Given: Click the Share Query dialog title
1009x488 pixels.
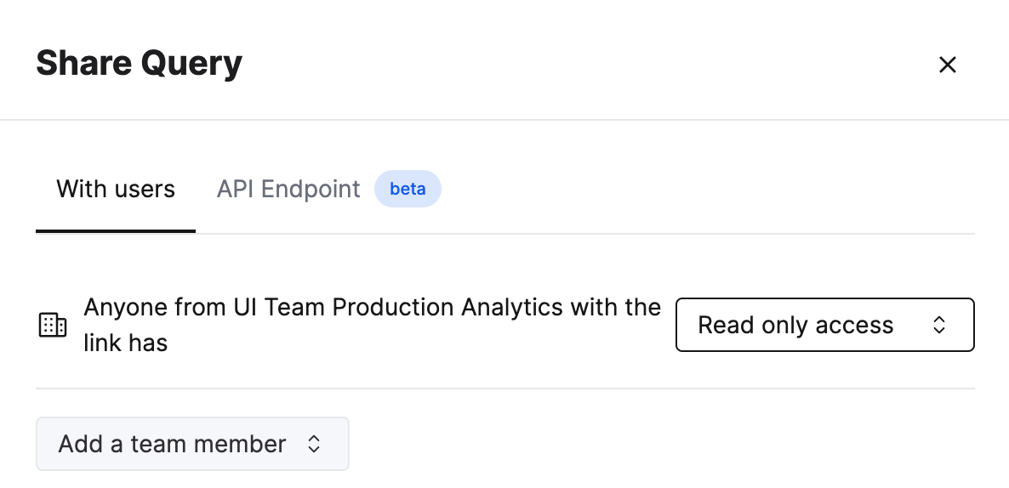Looking at the screenshot, I should (x=139, y=64).
